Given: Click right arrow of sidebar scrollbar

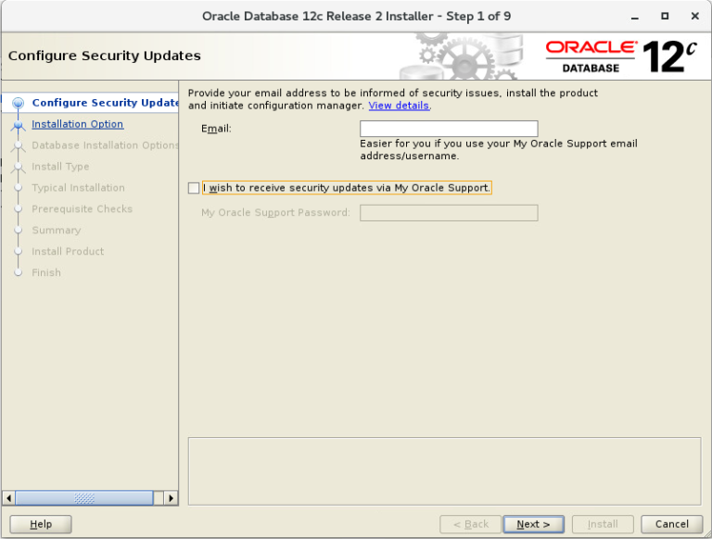Looking at the screenshot, I should pos(171,498).
